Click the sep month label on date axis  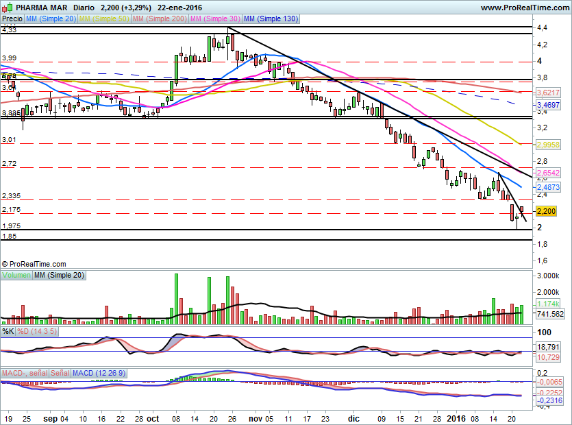click(50, 419)
